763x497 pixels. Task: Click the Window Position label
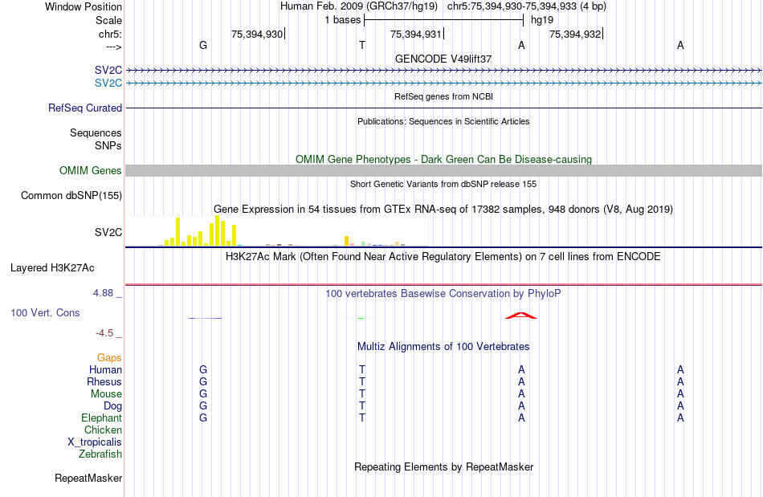(x=84, y=6)
